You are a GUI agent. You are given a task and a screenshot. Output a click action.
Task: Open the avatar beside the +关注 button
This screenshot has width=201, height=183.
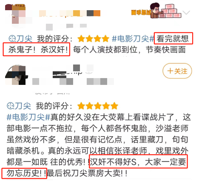point(16,75)
